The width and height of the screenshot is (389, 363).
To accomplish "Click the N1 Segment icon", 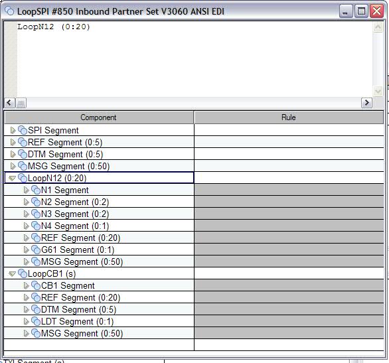I will point(36,190).
